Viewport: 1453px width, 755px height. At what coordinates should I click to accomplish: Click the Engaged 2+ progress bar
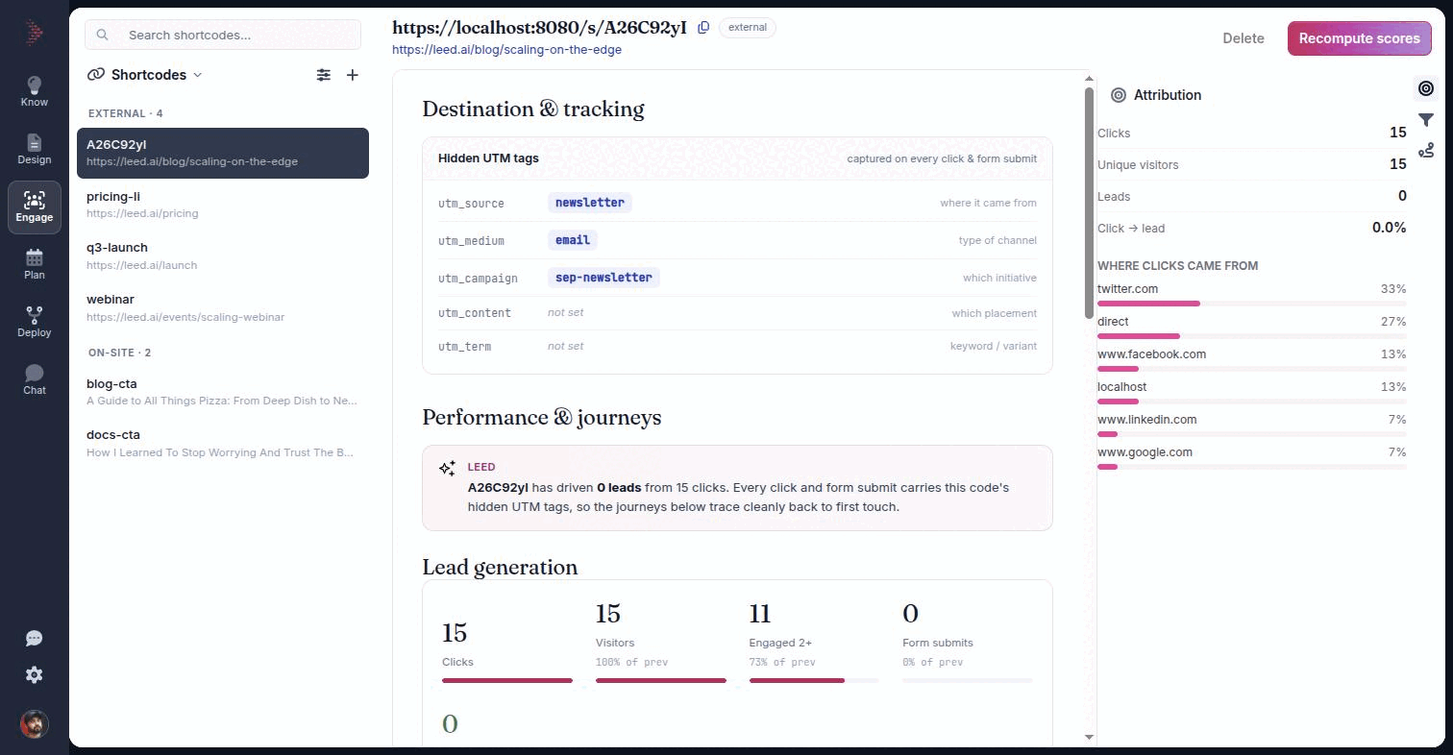[814, 681]
